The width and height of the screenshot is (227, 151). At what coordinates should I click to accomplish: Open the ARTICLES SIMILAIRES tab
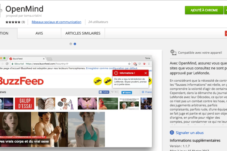point(83,33)
